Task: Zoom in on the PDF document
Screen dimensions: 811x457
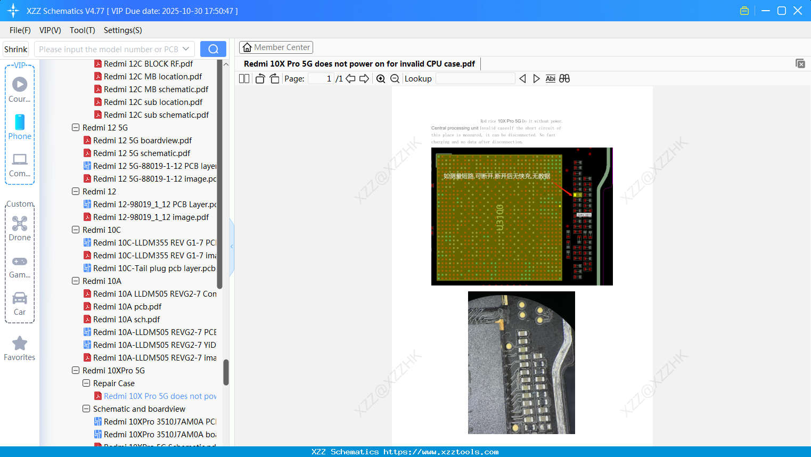Action: 381,78
